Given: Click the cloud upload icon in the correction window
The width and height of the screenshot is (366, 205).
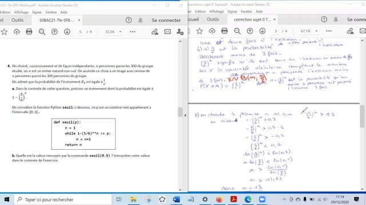Looking at the screenshot, I should 212,31.
